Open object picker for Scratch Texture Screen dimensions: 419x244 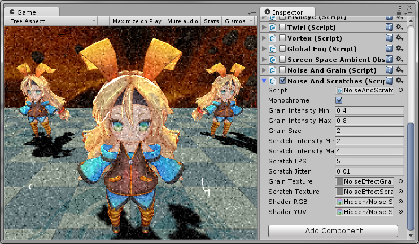400,192
